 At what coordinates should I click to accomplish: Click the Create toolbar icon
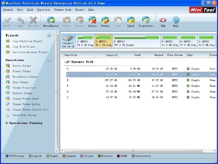(80, 20)
